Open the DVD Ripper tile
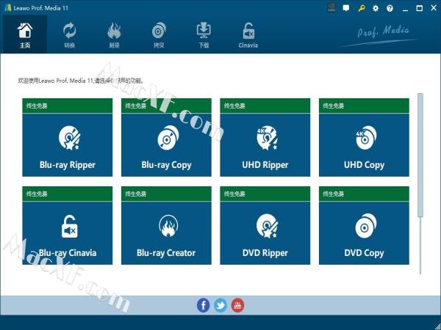Image resolution: width=441 pixels, height=330 pixels. [x=265, y=232]
